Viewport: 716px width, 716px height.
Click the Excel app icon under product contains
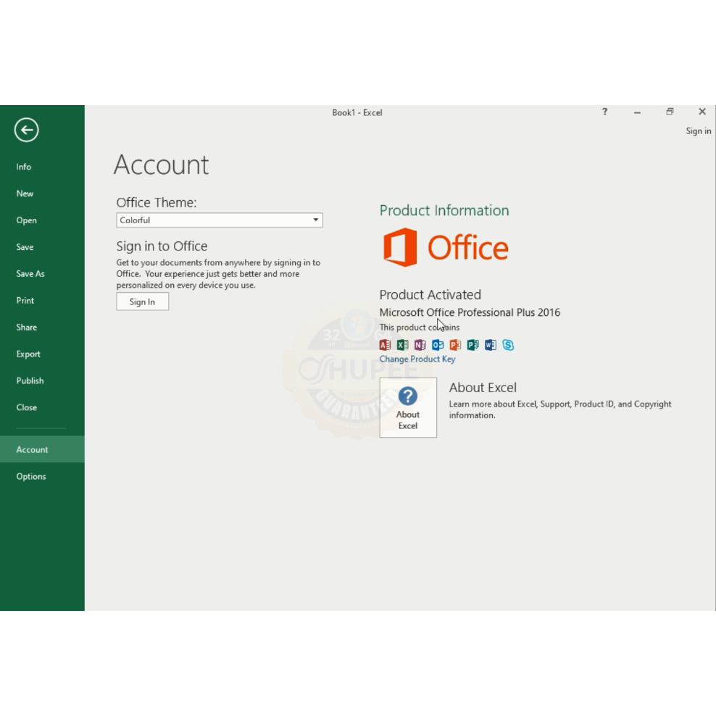coord(402,345)
